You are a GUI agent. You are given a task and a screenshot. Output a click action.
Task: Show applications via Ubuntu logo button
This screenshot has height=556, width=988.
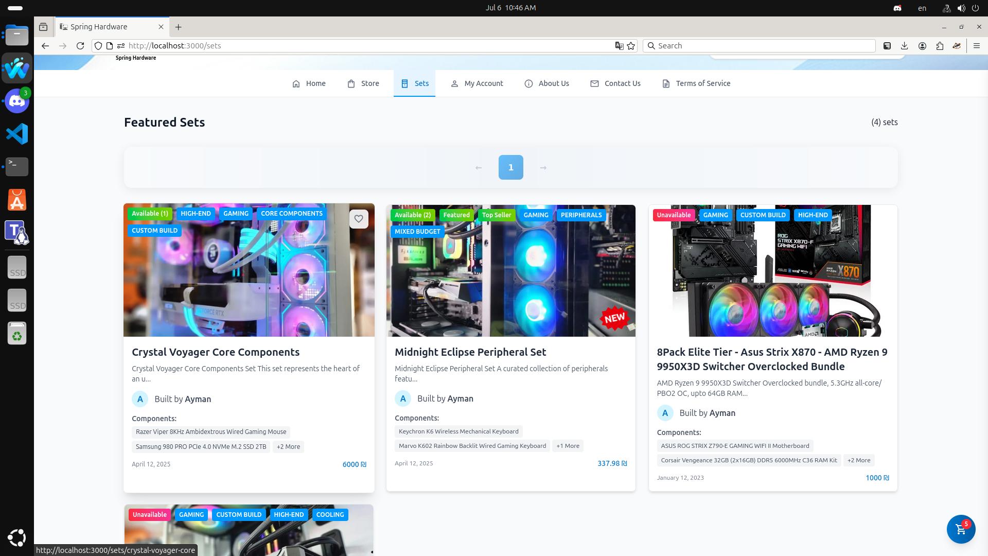17,537
